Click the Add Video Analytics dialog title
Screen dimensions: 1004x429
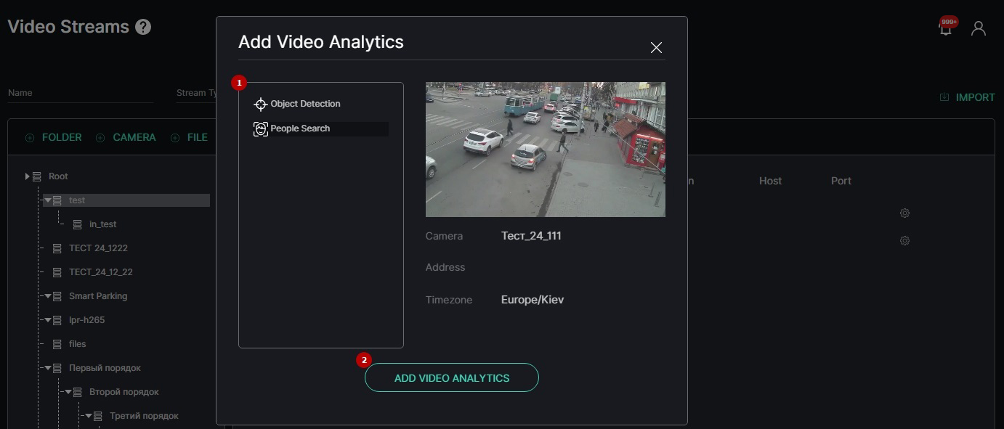coord(321,42)
